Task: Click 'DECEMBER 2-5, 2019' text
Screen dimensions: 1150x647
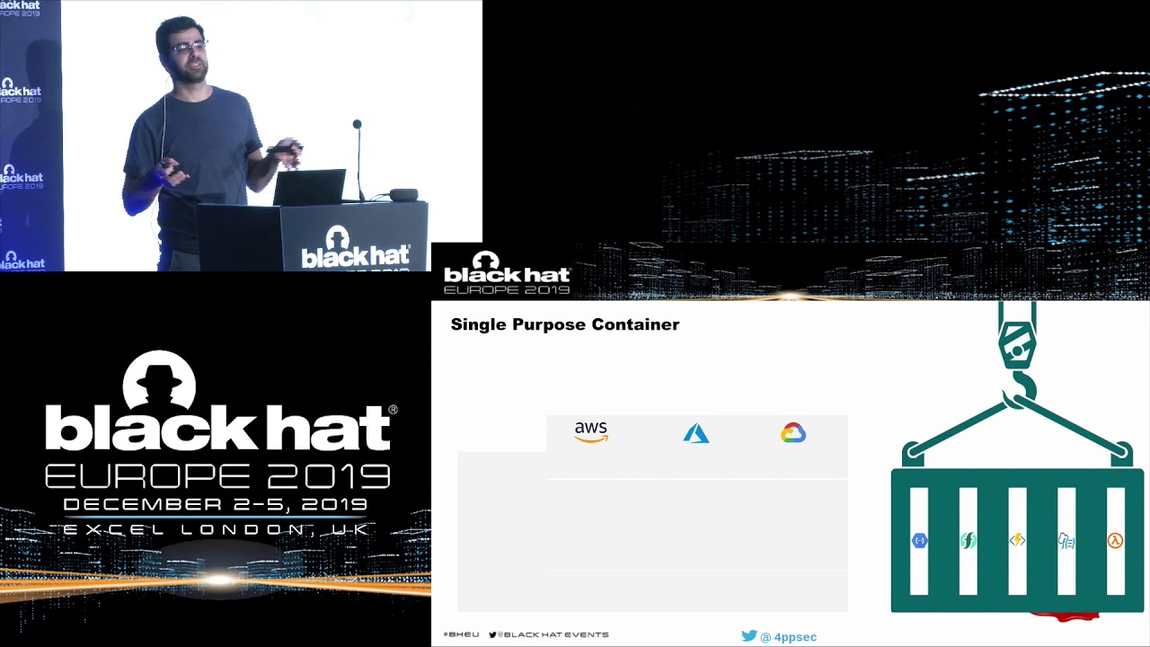Action: [216, 505]
